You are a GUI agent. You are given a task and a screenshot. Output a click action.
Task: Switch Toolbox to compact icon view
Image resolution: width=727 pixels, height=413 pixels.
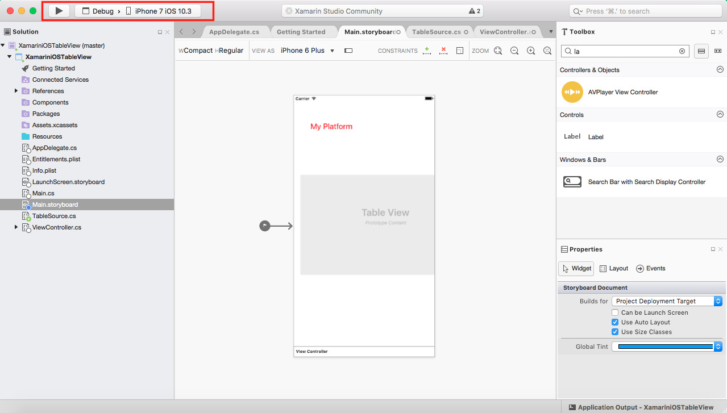coord(718,51)
